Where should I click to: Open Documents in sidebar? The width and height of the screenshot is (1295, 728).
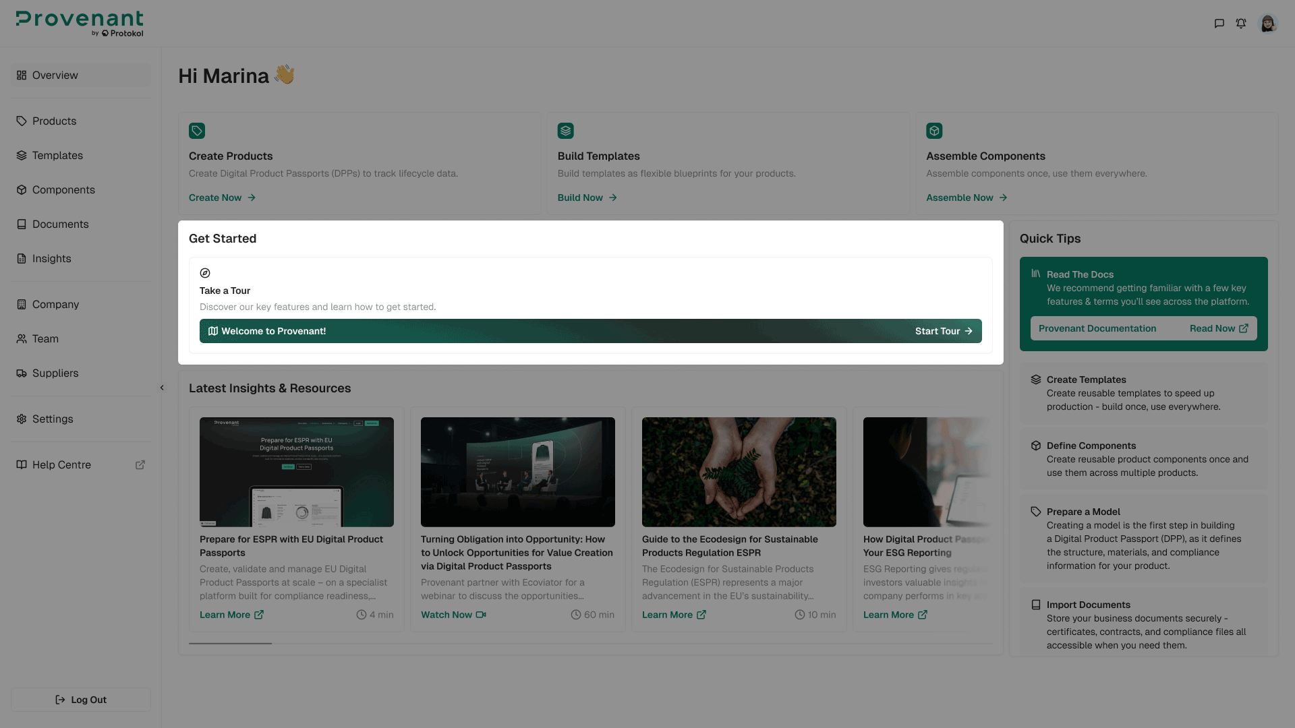(x=81, y=224)
